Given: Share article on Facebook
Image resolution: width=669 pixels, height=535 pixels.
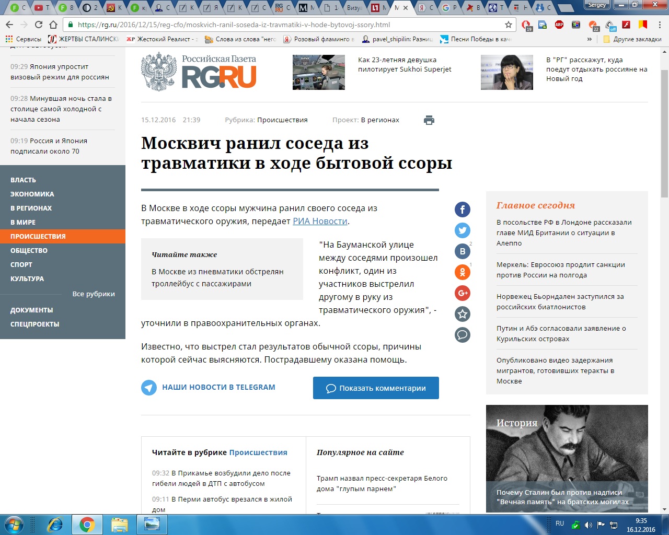Looking at the screenshot, I should (463, 210).
